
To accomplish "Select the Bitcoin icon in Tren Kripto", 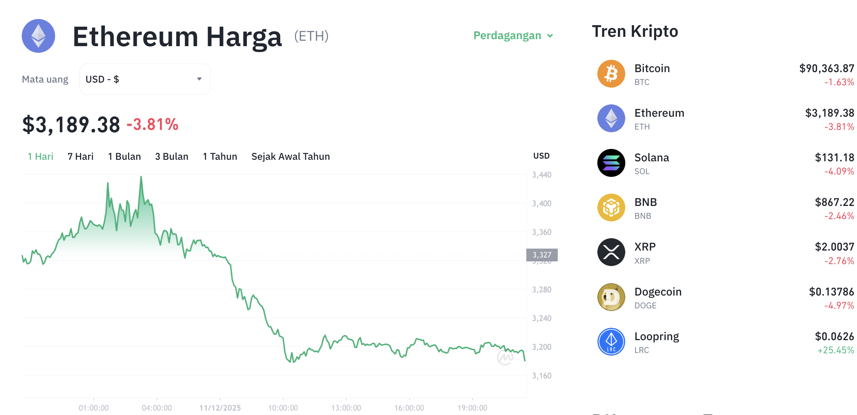I will (x=611, y=74).
